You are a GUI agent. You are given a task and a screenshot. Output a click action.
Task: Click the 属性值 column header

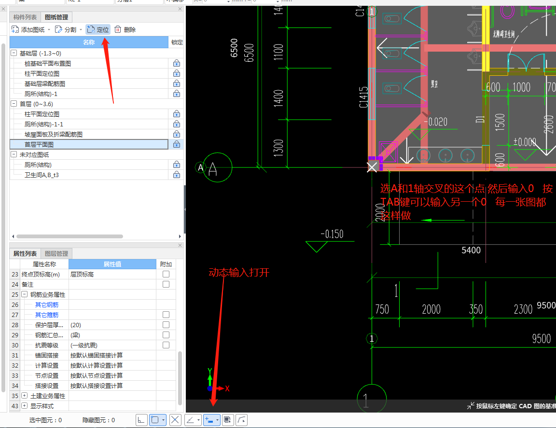pos(112,264)
